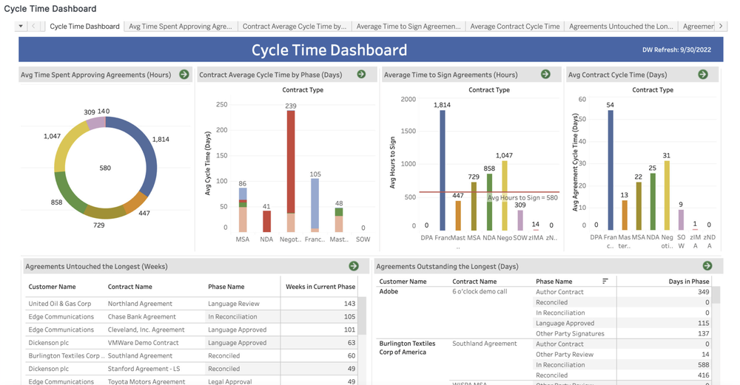Click Weeks in Current Phase column header
This screenshot has width=740, height=385.
(x=320, y=287)
